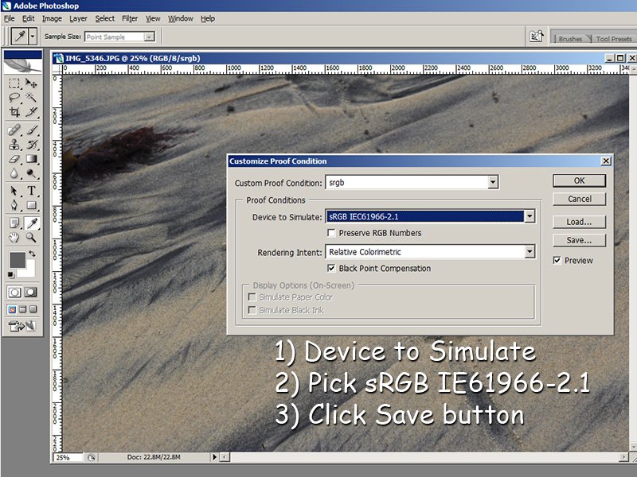Select the Eraser tool
The image size is (637, 477).
coord(14,159)
